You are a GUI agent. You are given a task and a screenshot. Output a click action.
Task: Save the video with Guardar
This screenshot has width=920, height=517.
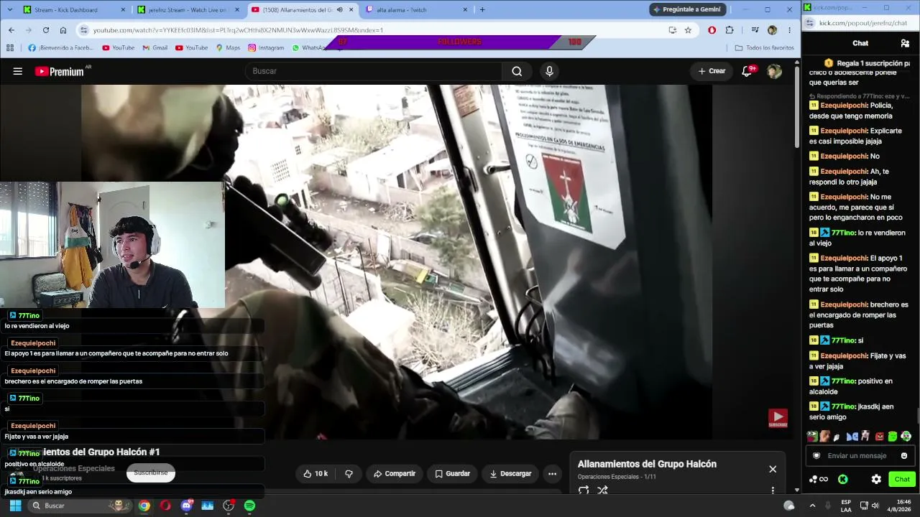452,473
